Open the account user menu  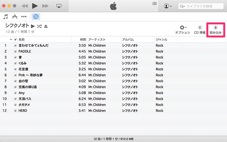pyautogui.click(x=168, y=6)
